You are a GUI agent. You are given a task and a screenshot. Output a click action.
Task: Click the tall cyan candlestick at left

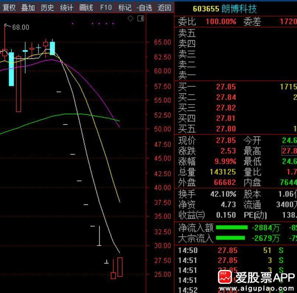click(11, 69)
